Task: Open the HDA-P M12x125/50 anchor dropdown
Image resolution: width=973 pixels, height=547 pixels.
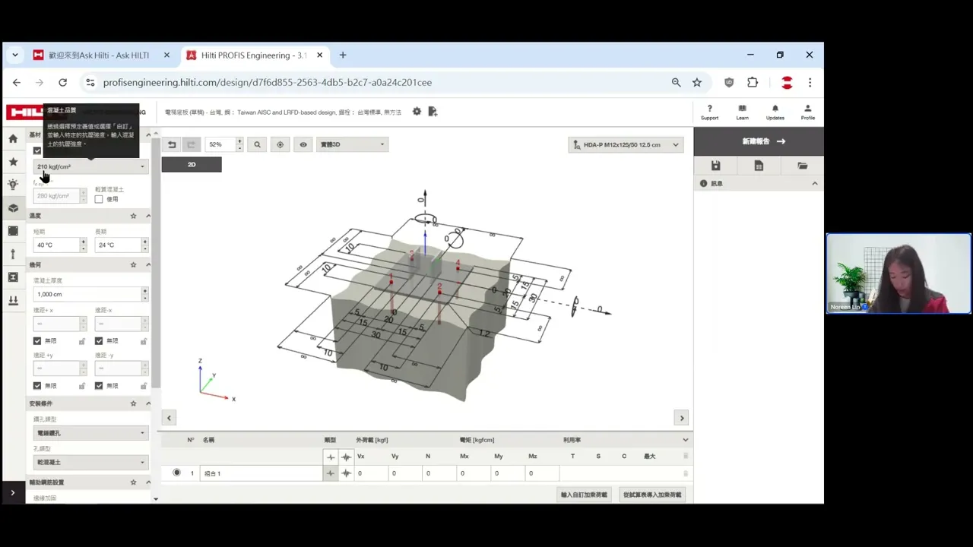Action: click(x=626, y=144)
